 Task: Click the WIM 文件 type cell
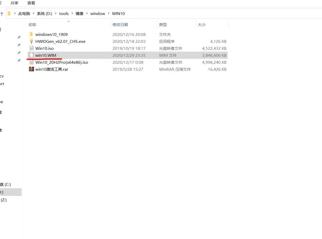click(168, 55)
